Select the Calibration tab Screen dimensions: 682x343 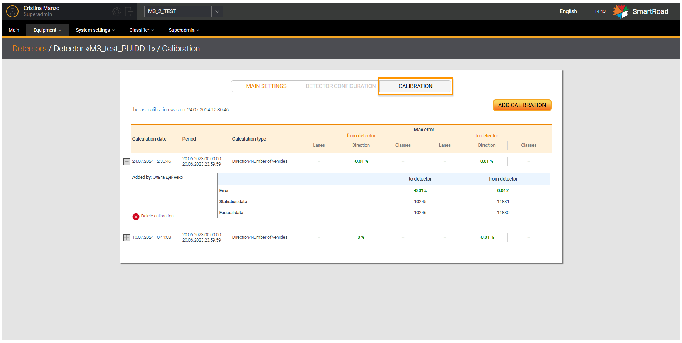[x=415, y=86]
